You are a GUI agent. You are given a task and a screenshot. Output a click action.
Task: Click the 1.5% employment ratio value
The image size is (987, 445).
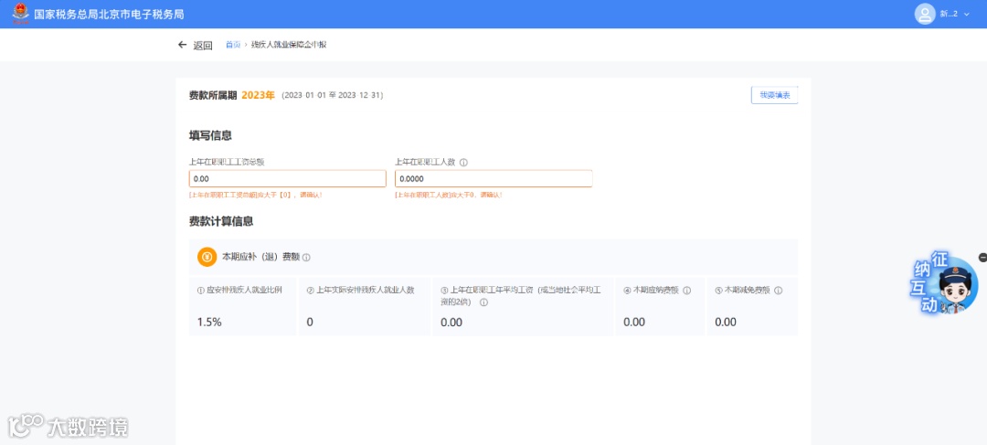[209, 323]
